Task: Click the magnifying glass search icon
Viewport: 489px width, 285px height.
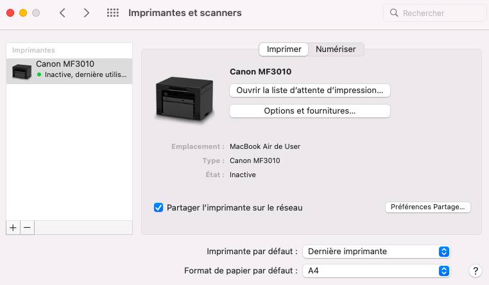Action: [394, 13]
